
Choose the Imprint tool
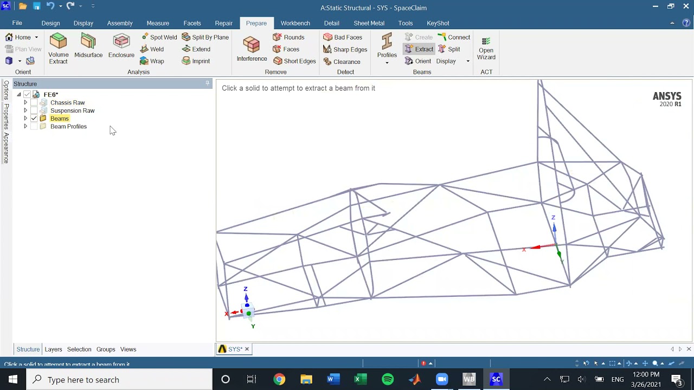196,61
